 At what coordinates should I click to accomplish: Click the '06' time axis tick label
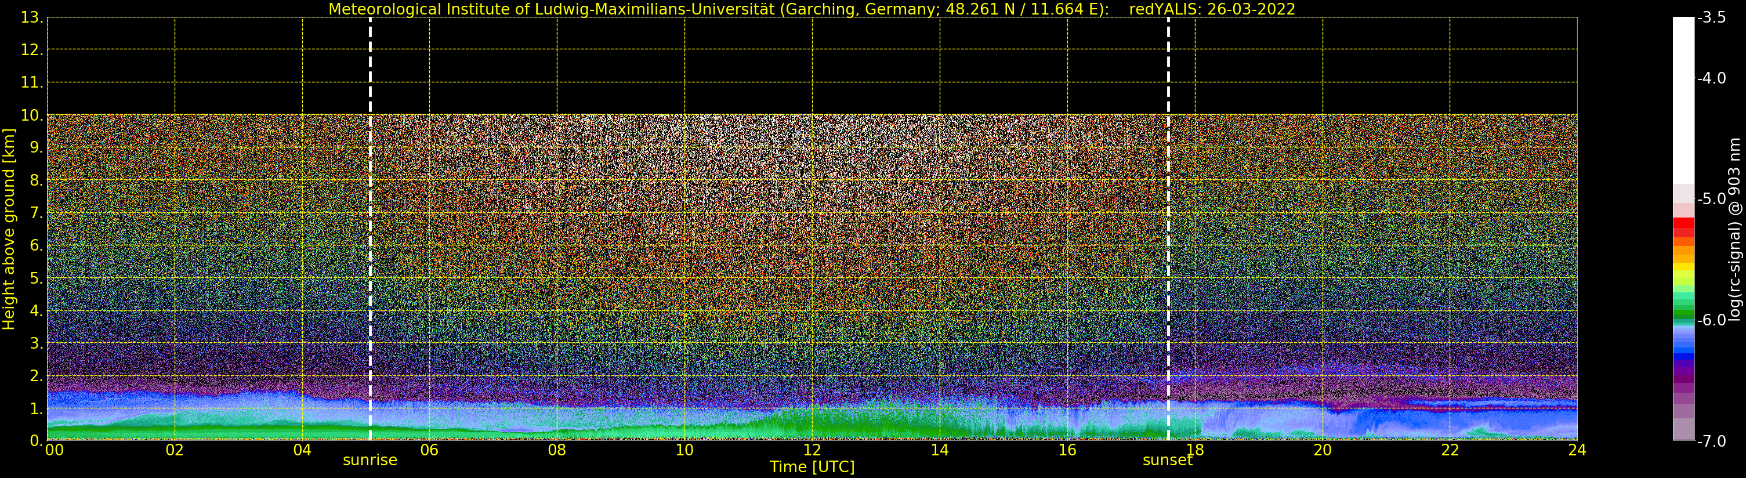click(430, 450)
